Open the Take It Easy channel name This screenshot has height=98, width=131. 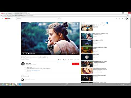click(28, 63)
